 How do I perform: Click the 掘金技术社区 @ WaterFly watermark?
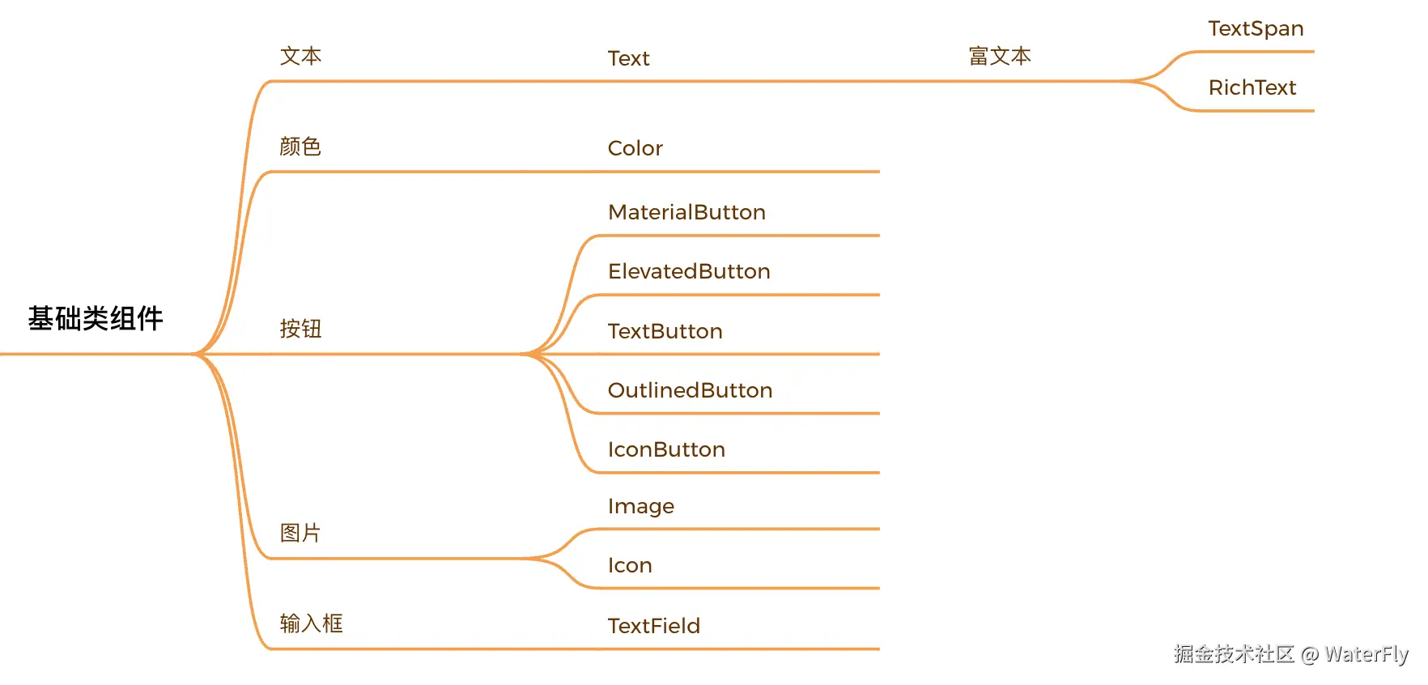pyautogui.click(x=1290, y=654)
